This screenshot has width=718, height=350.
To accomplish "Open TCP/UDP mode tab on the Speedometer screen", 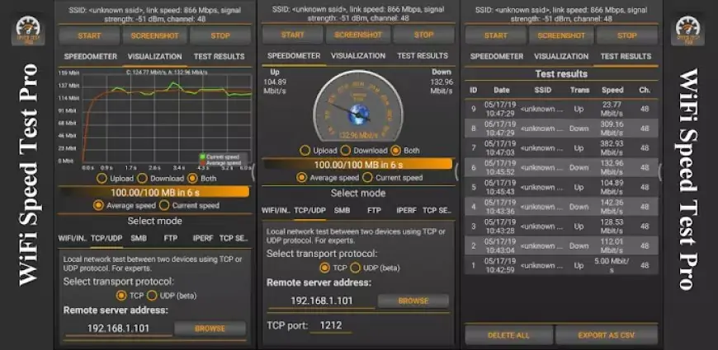I will [310, 210].
